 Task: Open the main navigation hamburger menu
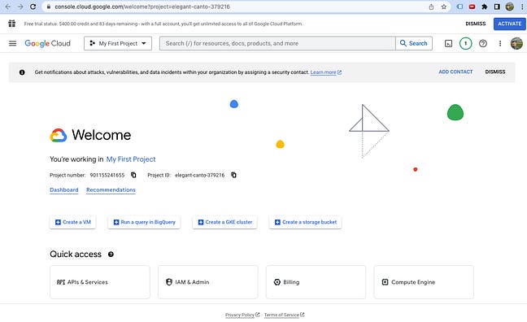[x=12, y=43]
